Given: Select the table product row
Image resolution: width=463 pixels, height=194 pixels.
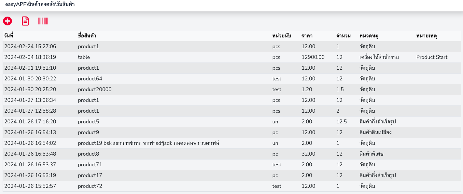Looking at the screenshot, I should [x=84, y=57].
